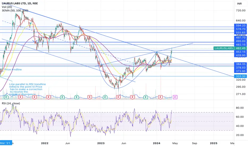This screenshot has width=248, height=146.
Task: Click the 378.50 price level label
Action: click(241, 67)
